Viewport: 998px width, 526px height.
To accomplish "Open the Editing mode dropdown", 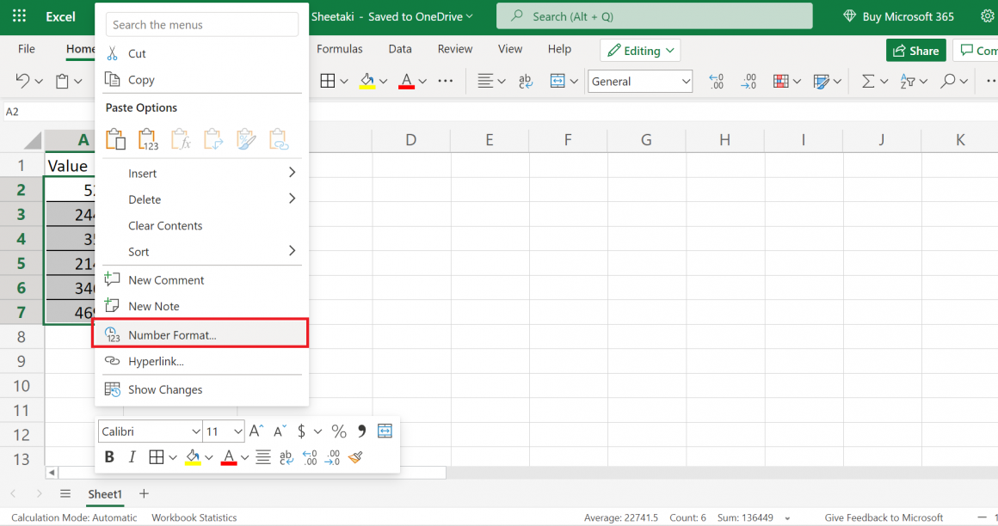I will [640, 51].
